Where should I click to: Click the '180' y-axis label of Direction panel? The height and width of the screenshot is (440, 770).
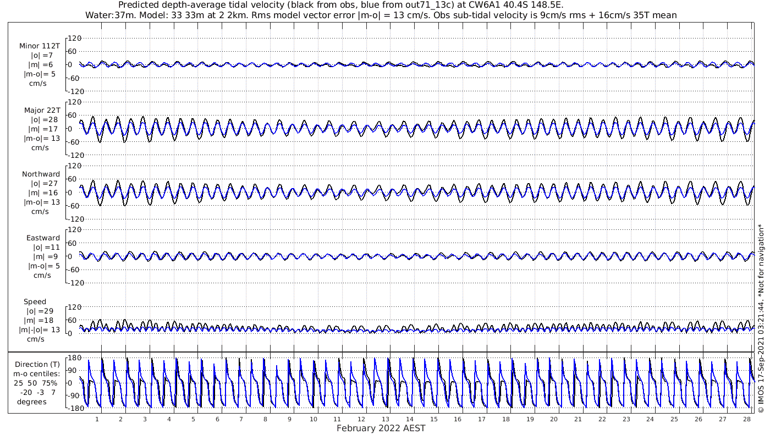[x=75, y=358]
